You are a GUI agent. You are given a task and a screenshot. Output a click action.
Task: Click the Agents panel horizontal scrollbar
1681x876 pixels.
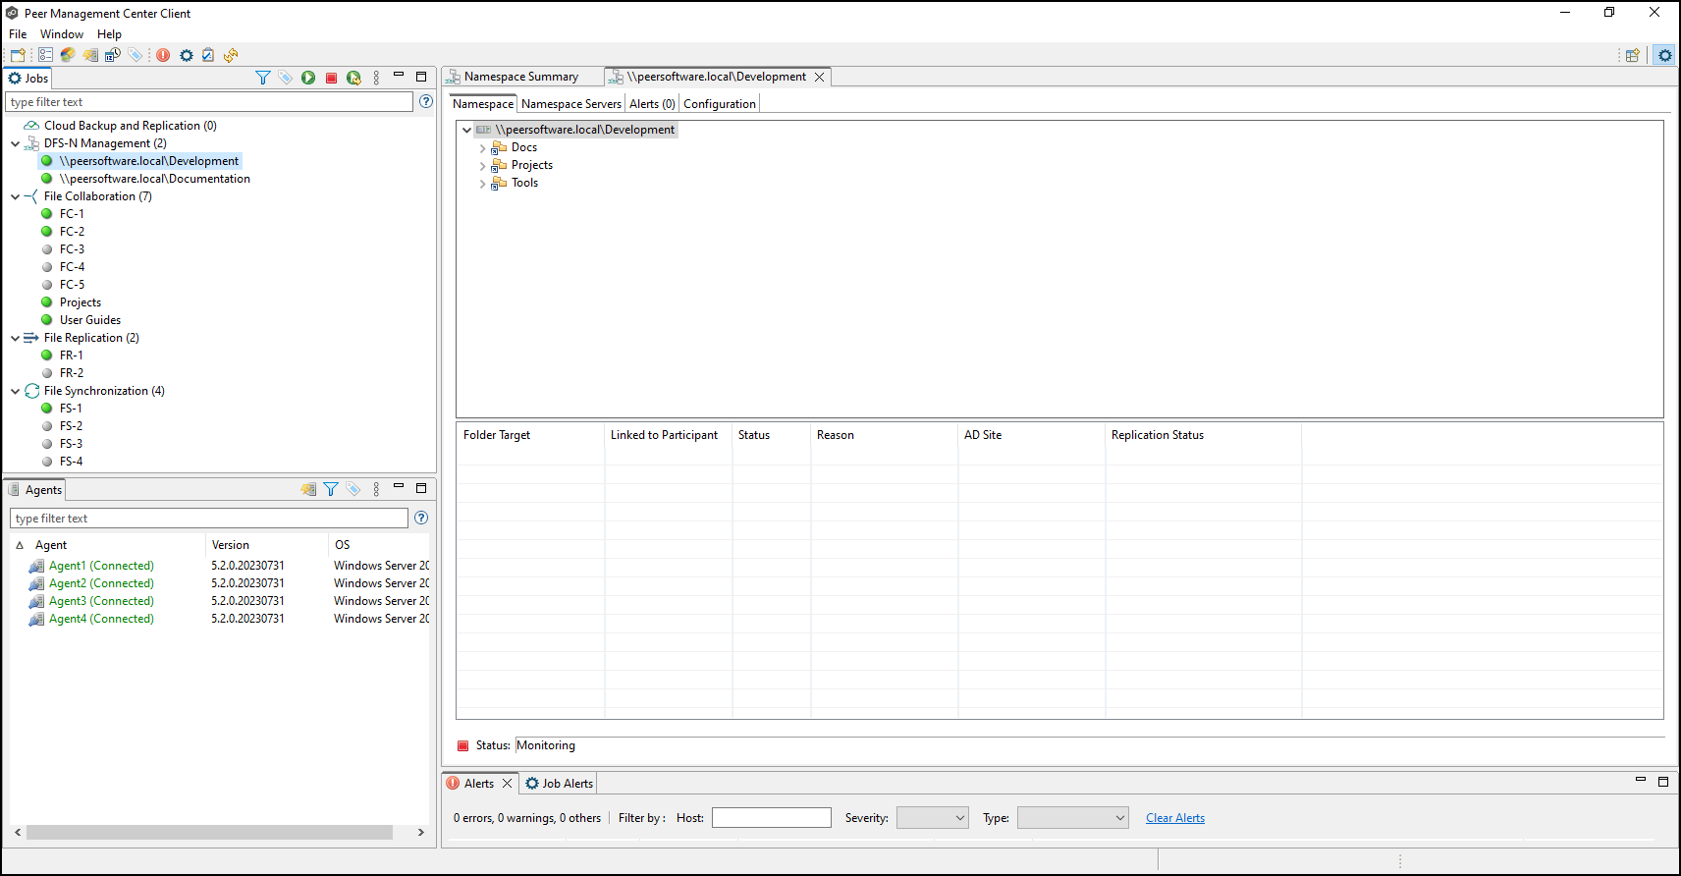(209, 832)
